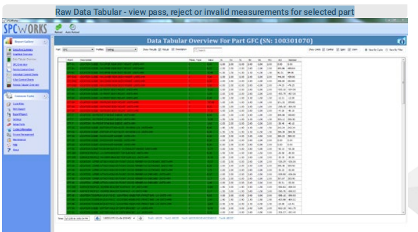The height and width of the screenshot is (232, 418).
Task: Toggle the Actual show-results checkbox
Action: point(160,49)
